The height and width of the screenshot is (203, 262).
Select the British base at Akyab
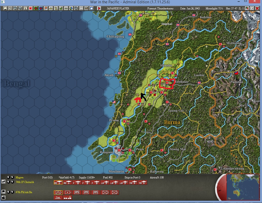tap(119, 73)
